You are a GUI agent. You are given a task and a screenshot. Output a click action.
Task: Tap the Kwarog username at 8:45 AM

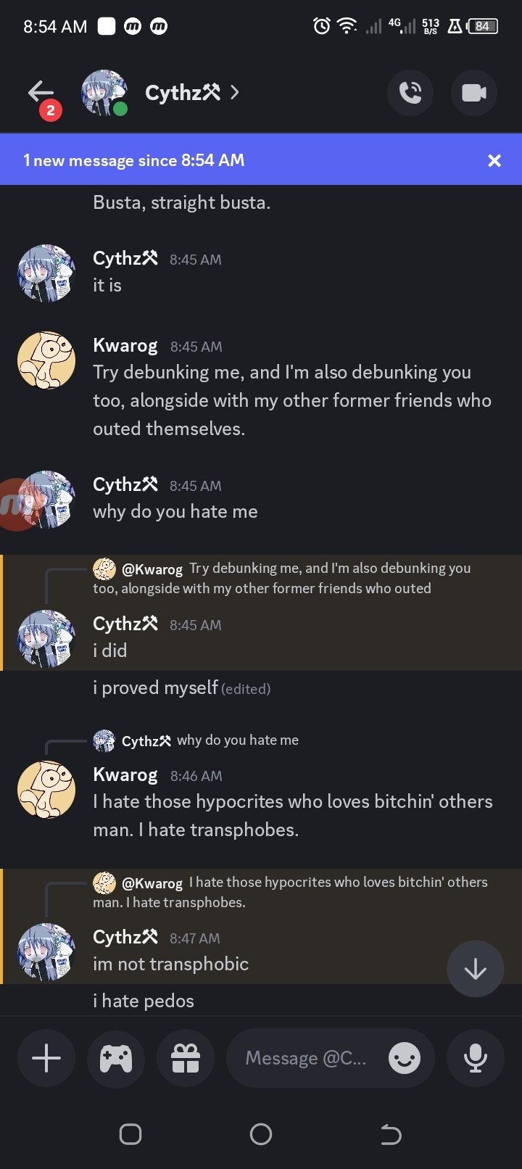pos(125,346)
